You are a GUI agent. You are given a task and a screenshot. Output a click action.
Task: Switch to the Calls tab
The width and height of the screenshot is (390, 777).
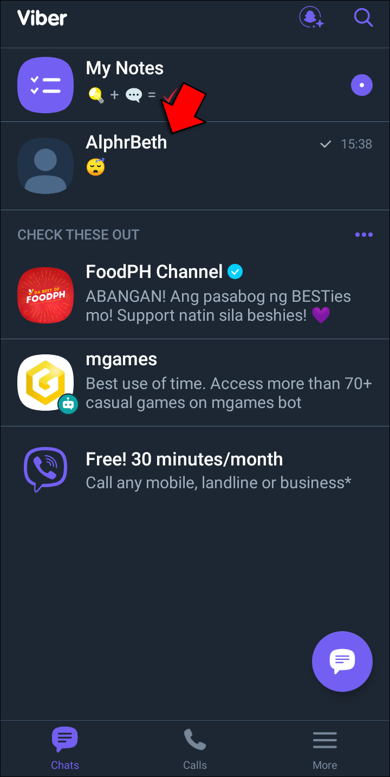[194, 749]
